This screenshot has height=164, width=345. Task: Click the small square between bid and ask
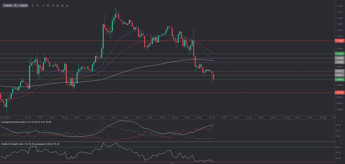[15, 5]
